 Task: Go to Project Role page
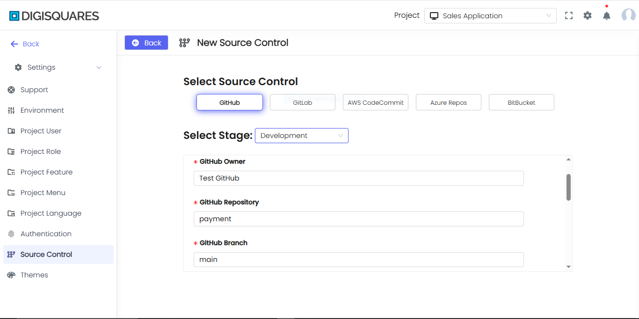(x=58, y=152)
